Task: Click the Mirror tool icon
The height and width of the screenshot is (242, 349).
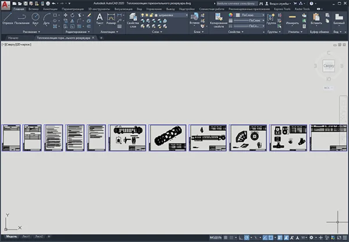Action: tap(72, 21)
